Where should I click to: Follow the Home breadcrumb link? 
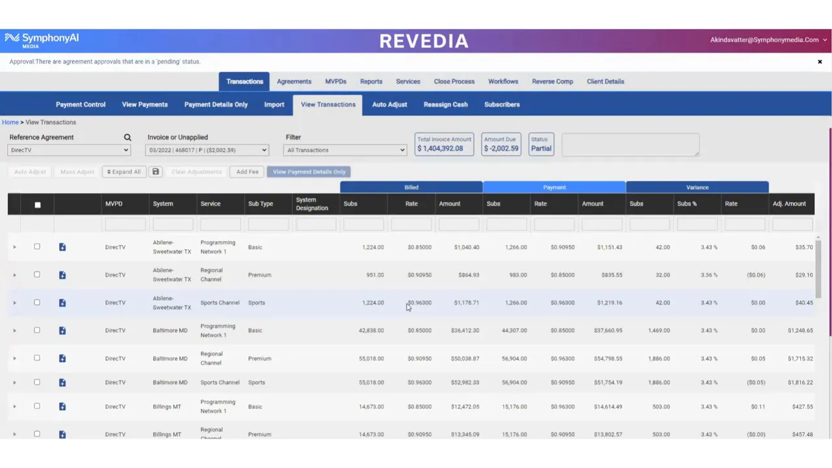click(x=10, y=122)
